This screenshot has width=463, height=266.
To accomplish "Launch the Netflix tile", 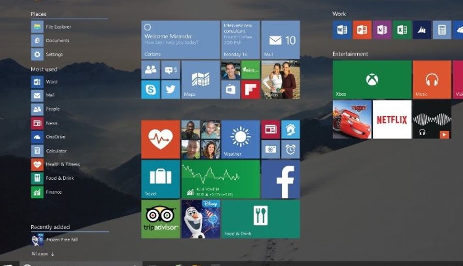I will click(x=392, y=119).
